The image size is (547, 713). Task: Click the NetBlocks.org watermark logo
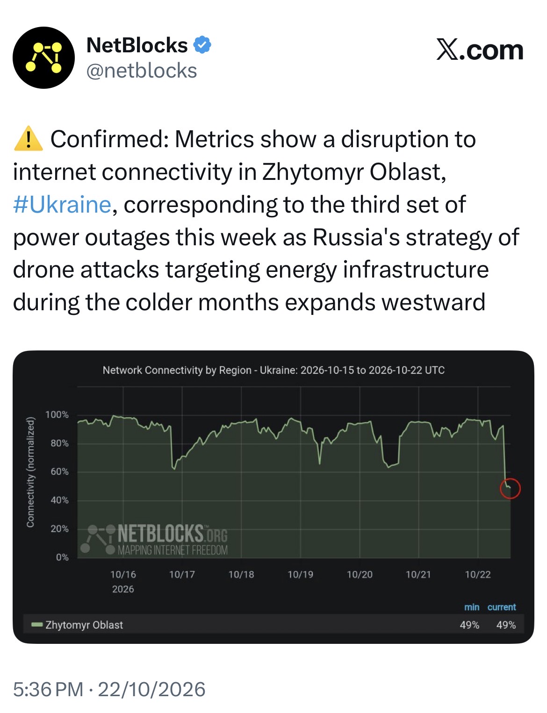tap(154, 539)
